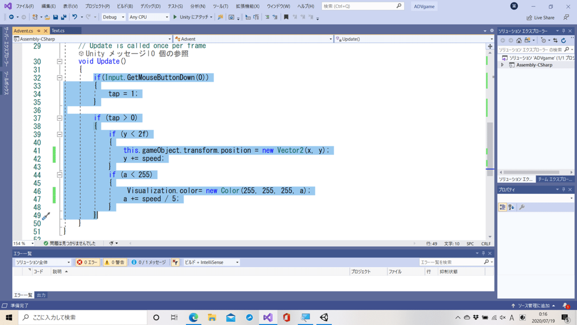Image resolution: width=577 pixels, height=325 pixels.
Task: Click the top search box (Ctrl+Q)
Action: [x=363, y=6]
